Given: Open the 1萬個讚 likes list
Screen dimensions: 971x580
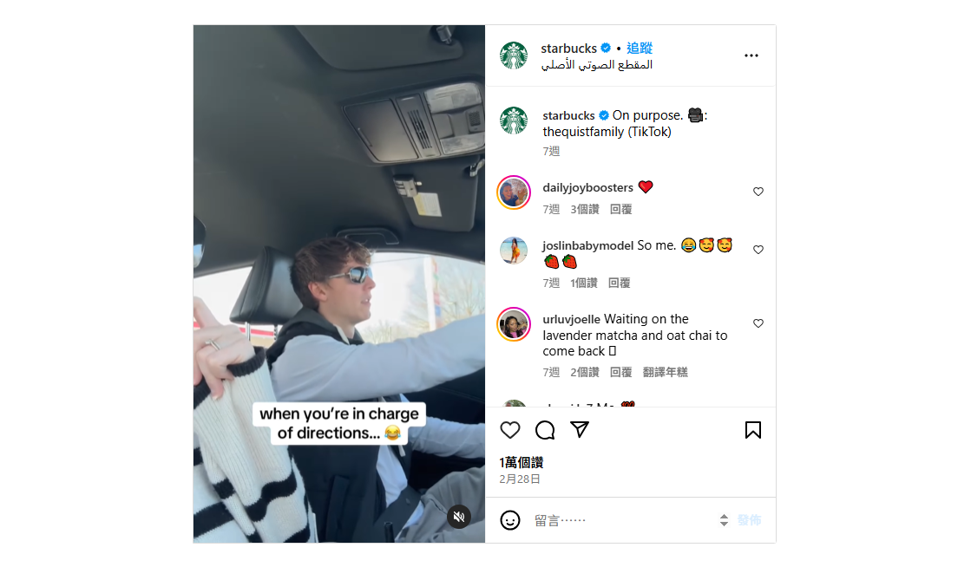Looking at the screenshot, I should (522, 462).
